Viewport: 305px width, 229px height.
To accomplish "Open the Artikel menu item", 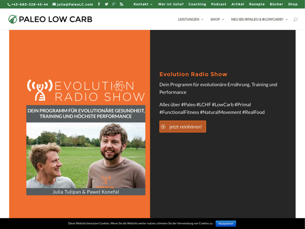I will [238, 4].
